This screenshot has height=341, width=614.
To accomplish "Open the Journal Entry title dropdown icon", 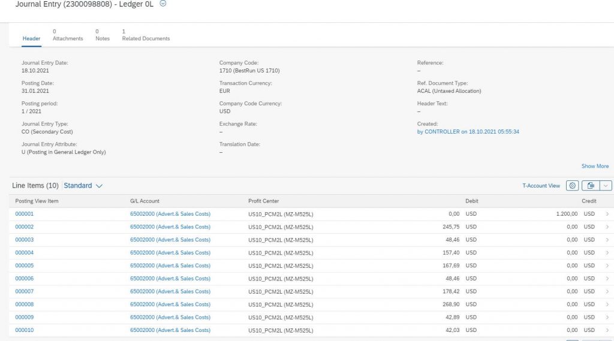I will [x=163, y=4].
